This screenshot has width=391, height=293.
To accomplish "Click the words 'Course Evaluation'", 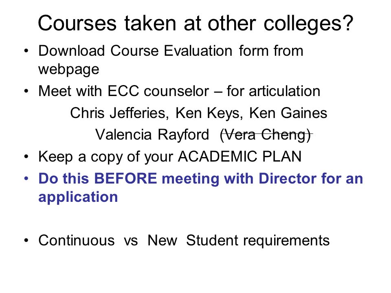I will click(x=171, y=51).
